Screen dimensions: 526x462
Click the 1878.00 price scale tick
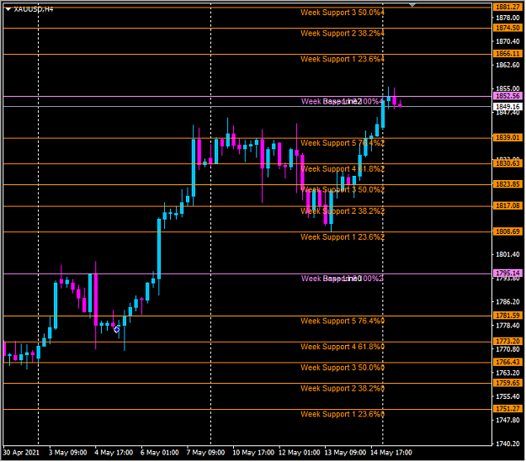point(507,18)
